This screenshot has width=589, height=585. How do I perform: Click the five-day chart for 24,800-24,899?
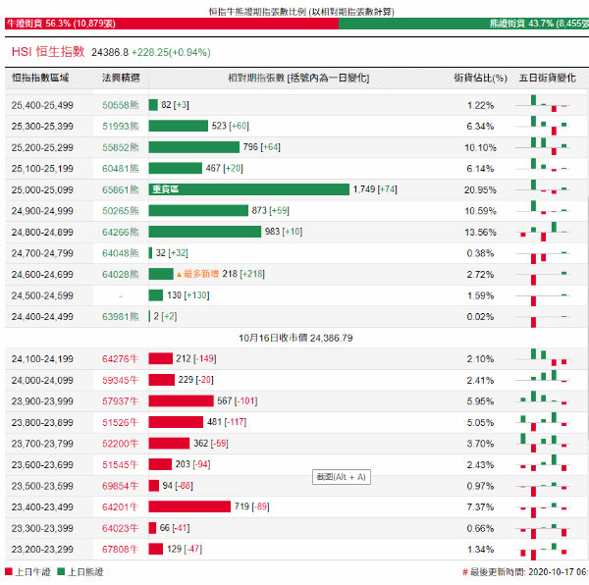543,232
